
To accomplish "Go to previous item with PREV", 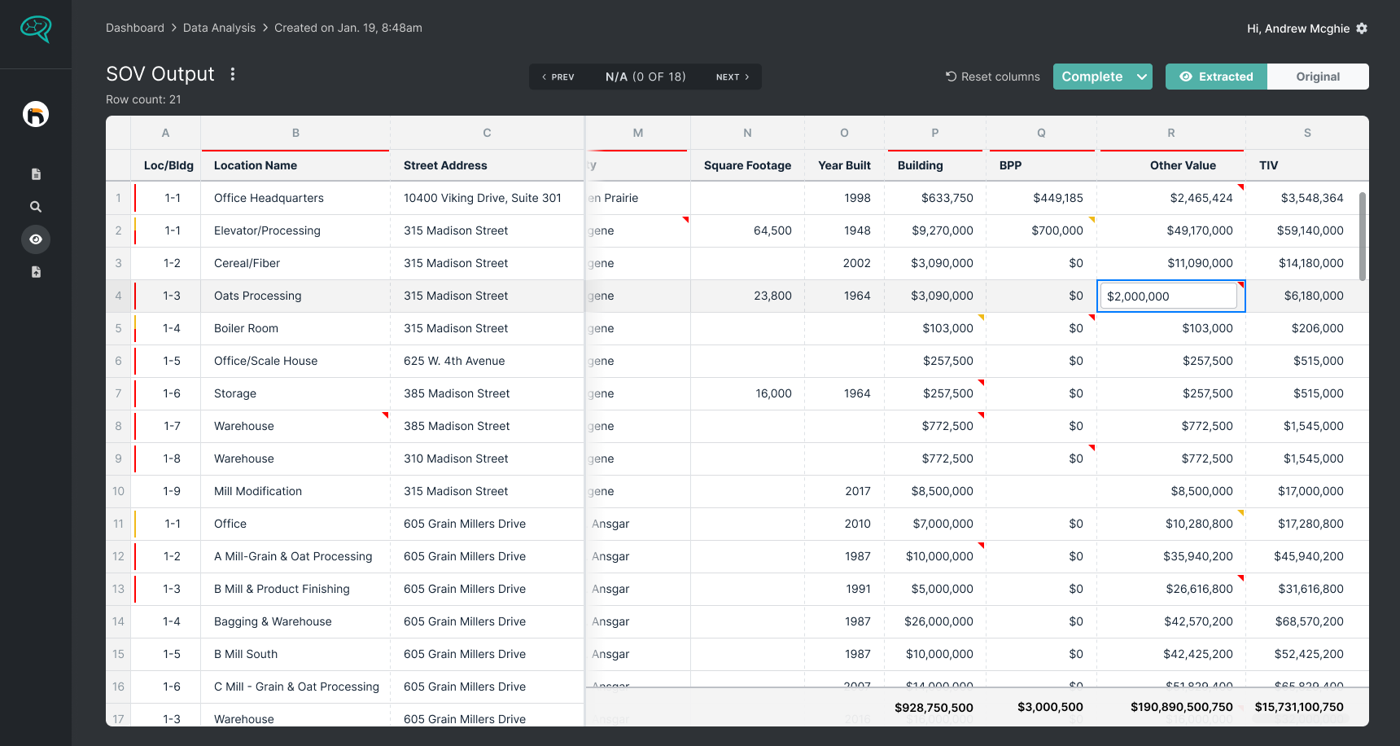I will click(558, 77).
